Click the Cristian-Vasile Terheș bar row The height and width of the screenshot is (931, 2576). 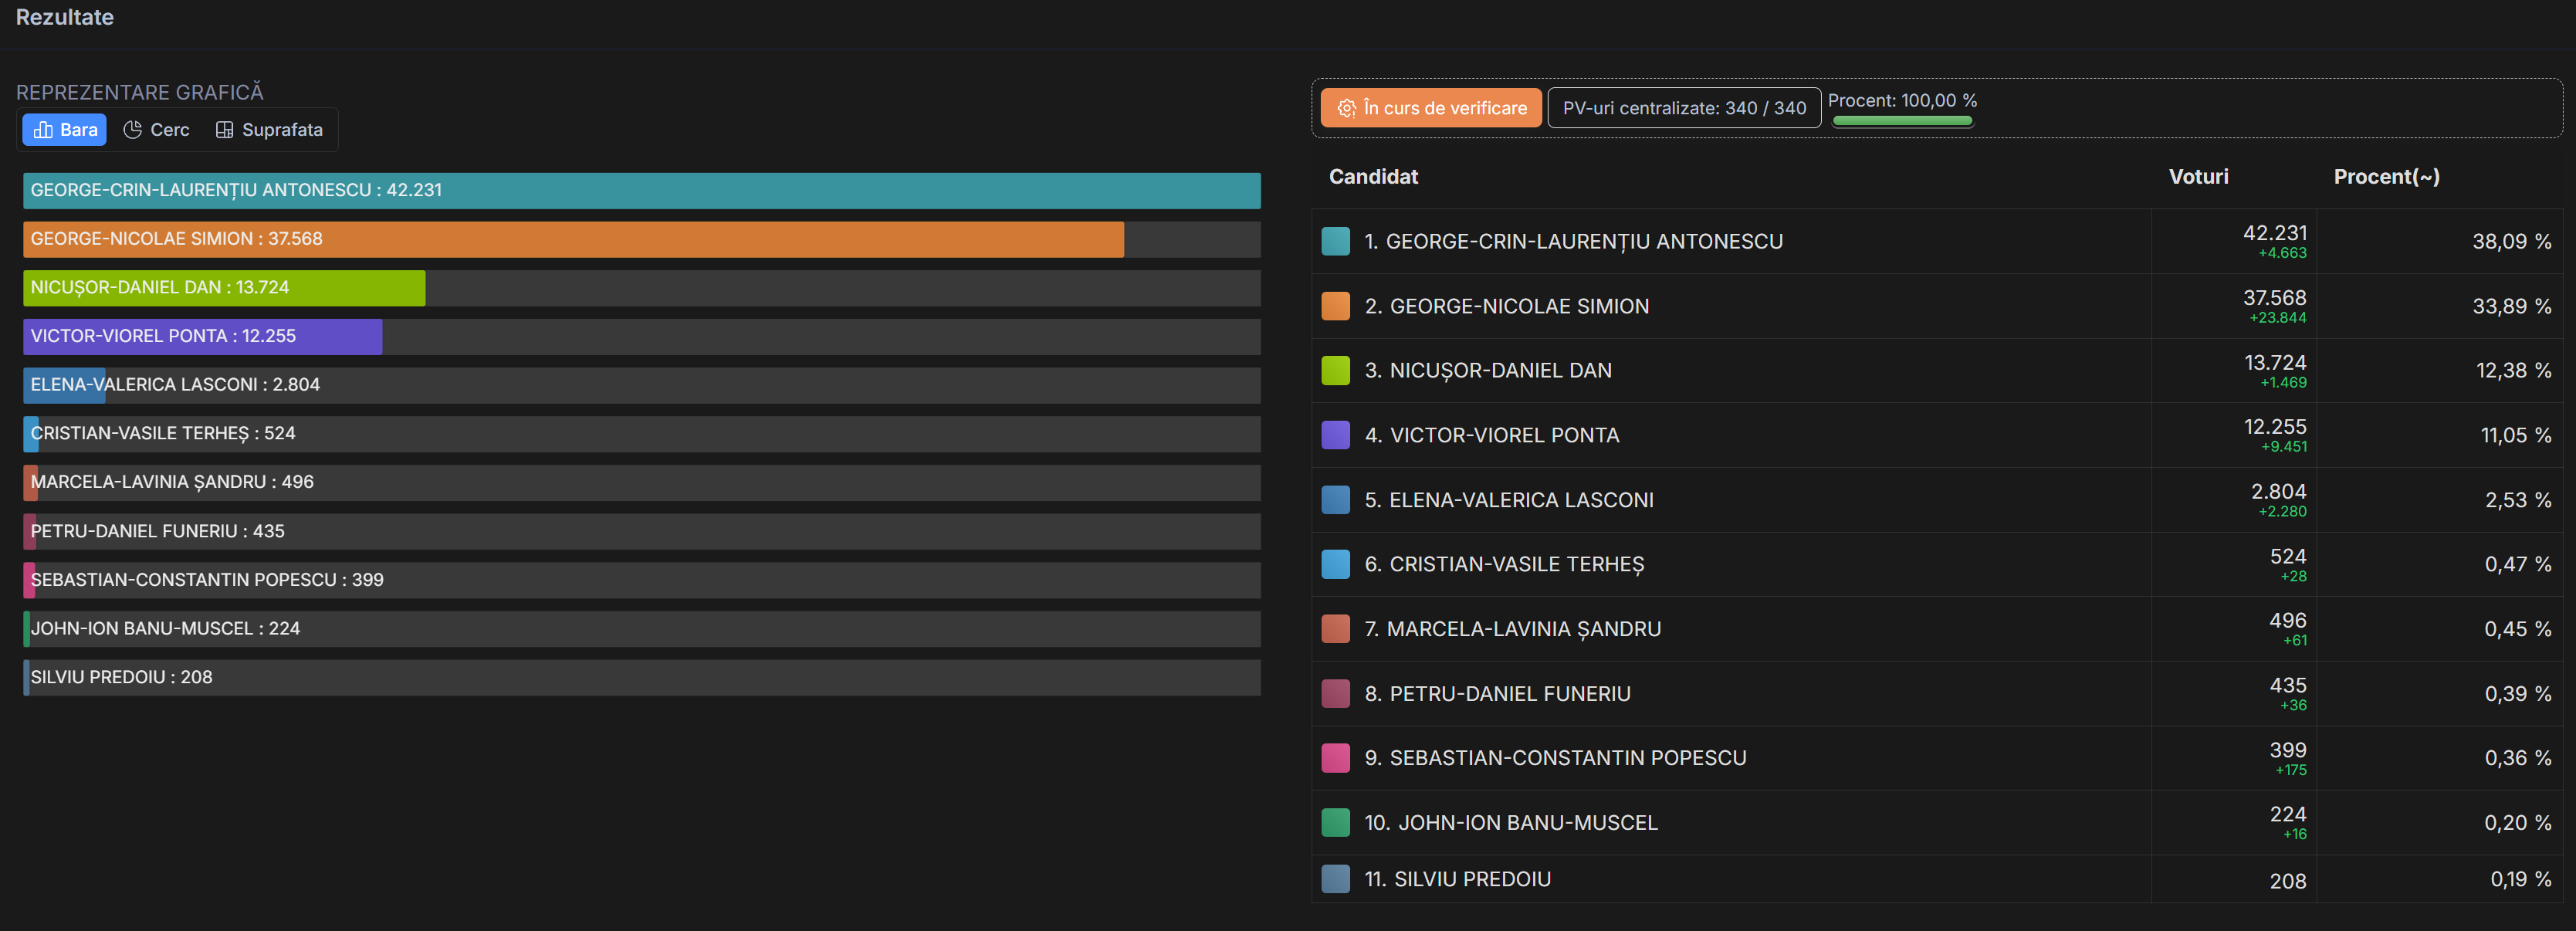click(642, 434)
